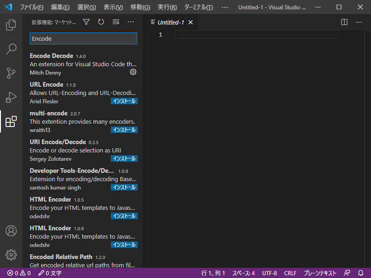Click the extension search box containing Encode
Image resolution: width=371 pixels, height=278 pixels.
pyautogui.click(x=83, y=38)
